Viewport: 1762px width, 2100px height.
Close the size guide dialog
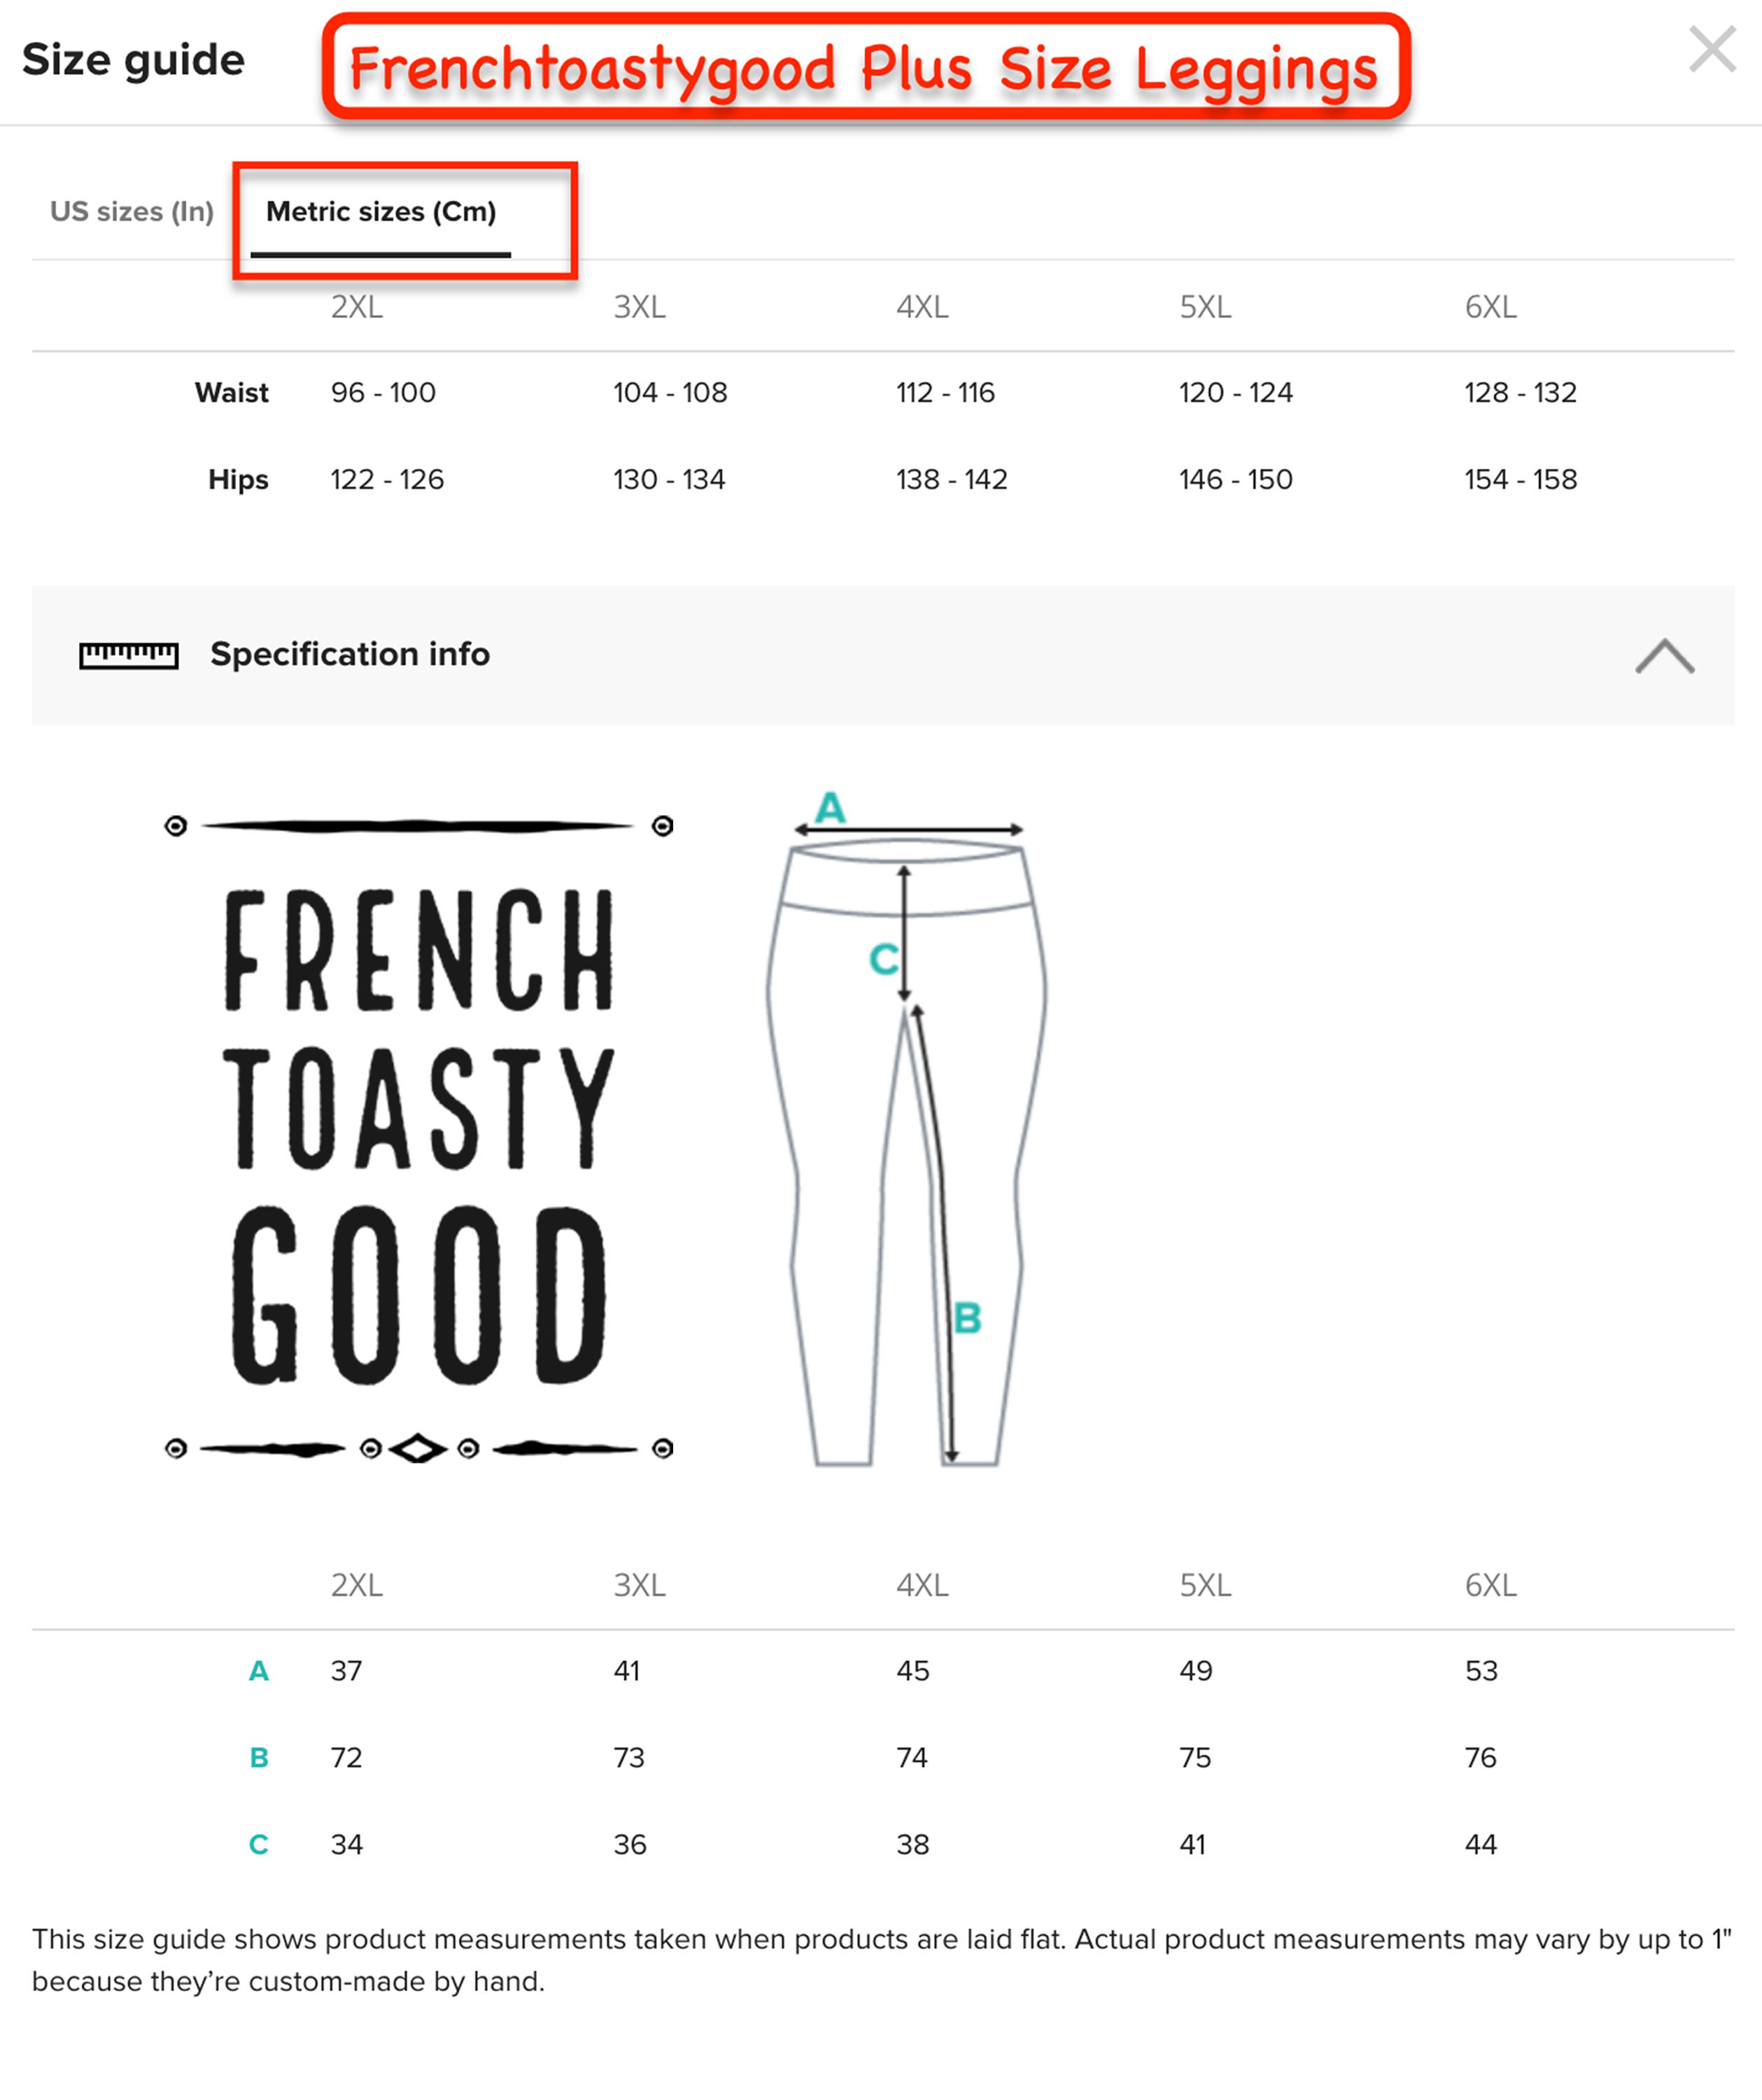click(1712, 50)
